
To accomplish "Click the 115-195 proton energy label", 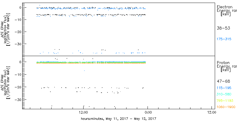I will pyautogui.click(x=224, y=88).
